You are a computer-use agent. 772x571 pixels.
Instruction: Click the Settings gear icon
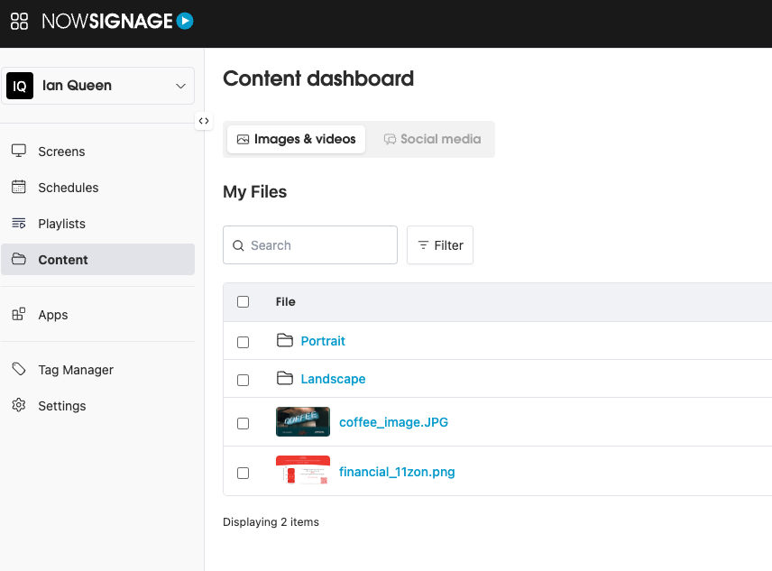click(x=19, y=406)
